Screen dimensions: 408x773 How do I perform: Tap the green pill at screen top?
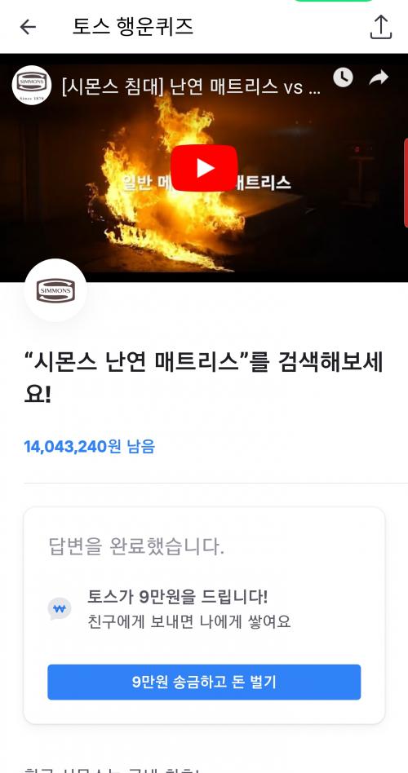[x=334, y=1]
